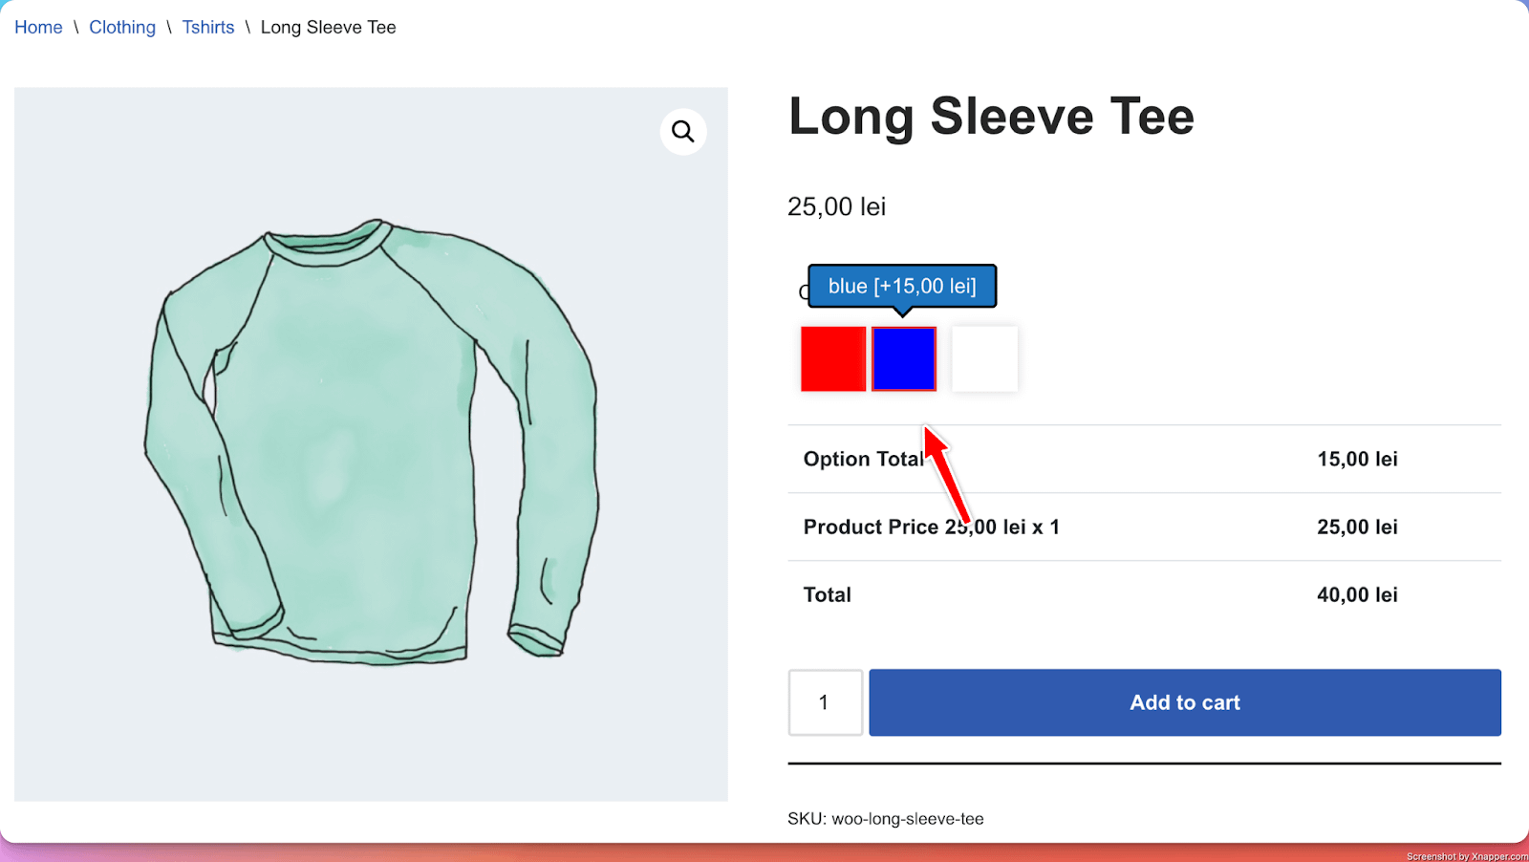Click the magnifier zoom icon on product image
This screenshot has width=1529, height=862.
point(683,132)
